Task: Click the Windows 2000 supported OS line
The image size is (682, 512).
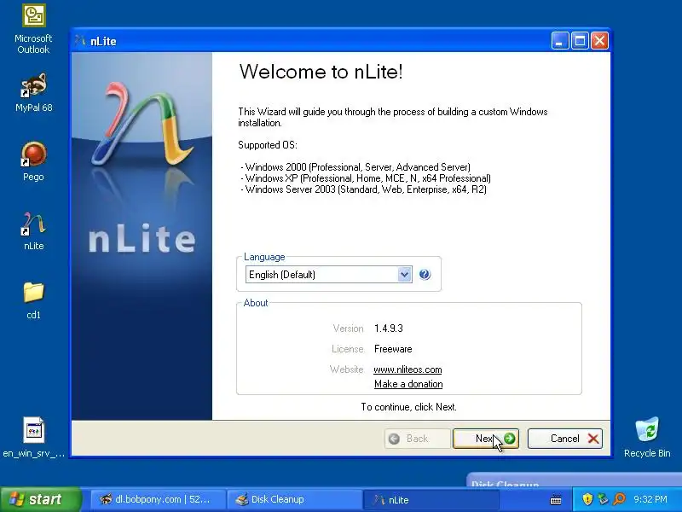Action: 355,167
